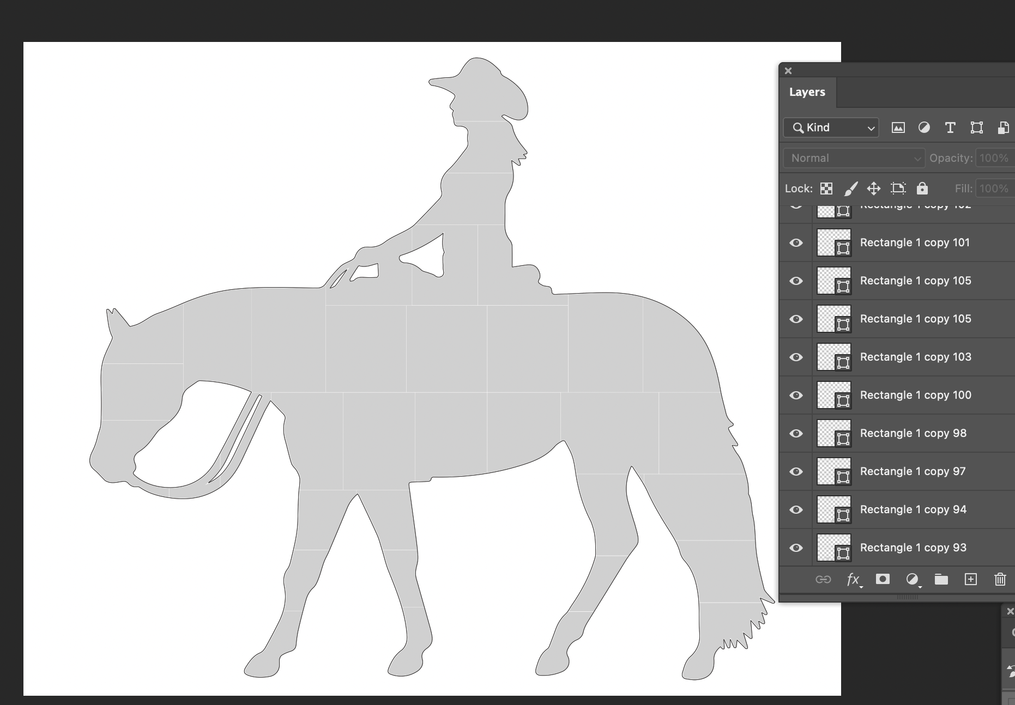Viewport: 1015px width, 705px height.
Task: Add a layer style with fx icon
Action: click(x=854, y=580)
